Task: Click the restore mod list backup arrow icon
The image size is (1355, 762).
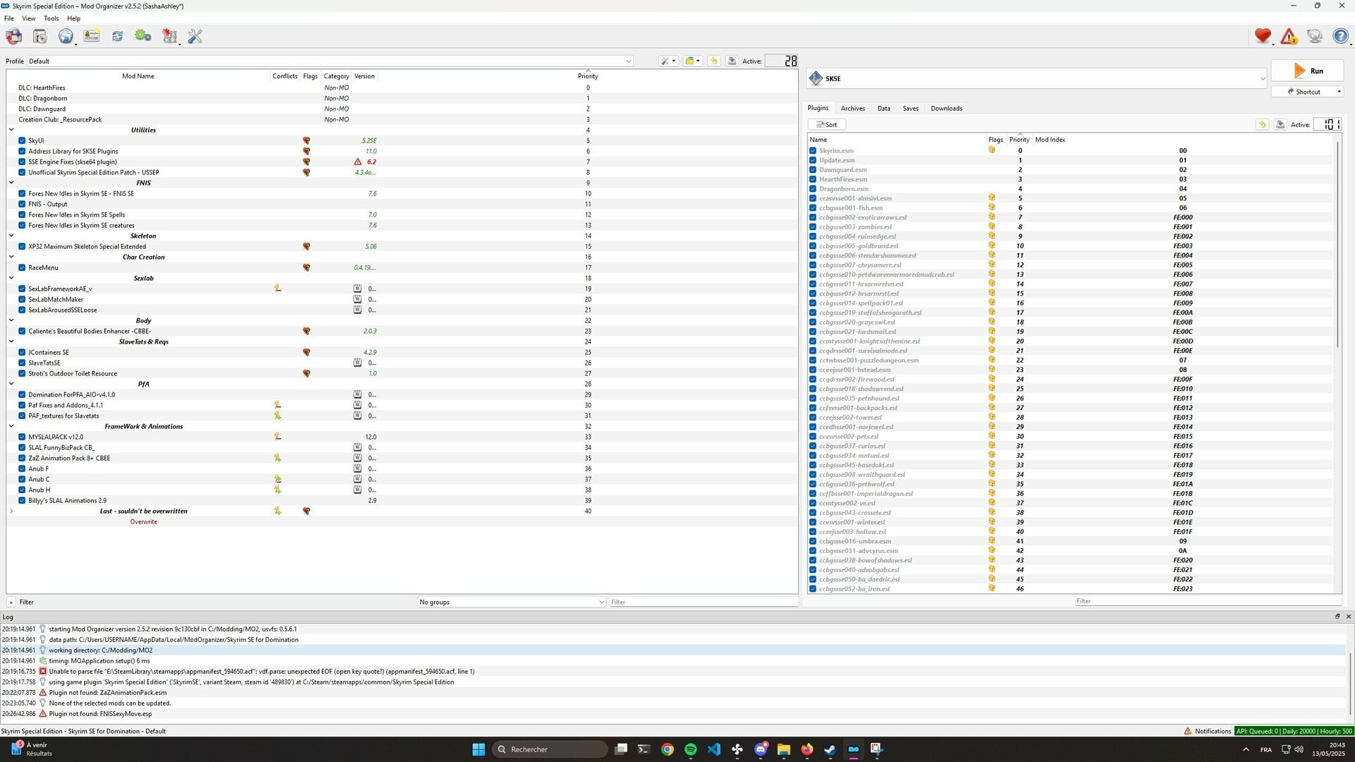Action: 713,61
